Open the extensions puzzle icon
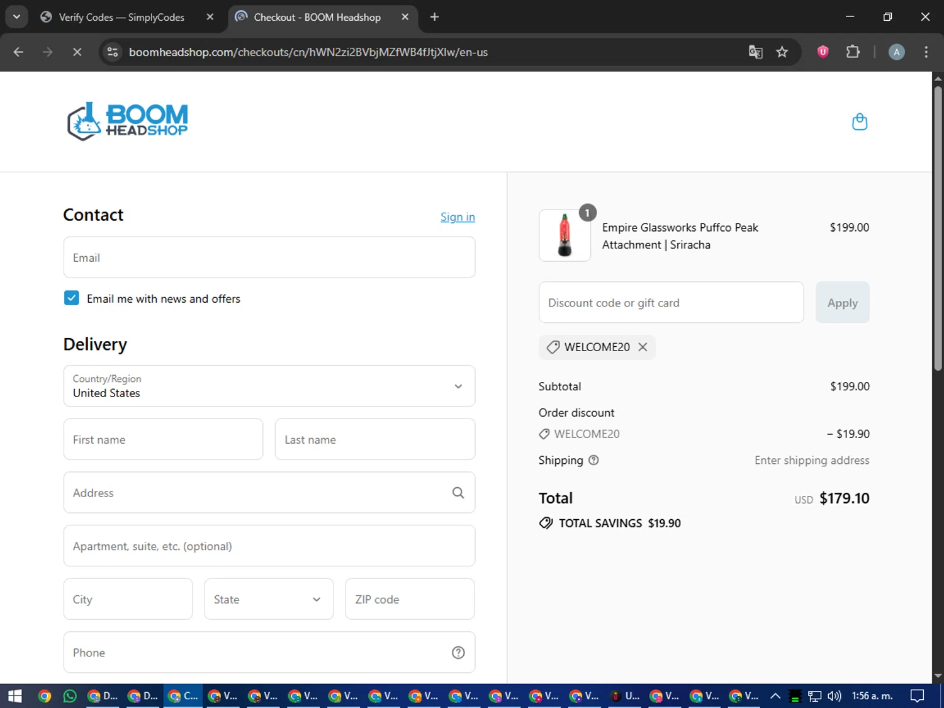The image size is (944, 708). pos(853,52)
